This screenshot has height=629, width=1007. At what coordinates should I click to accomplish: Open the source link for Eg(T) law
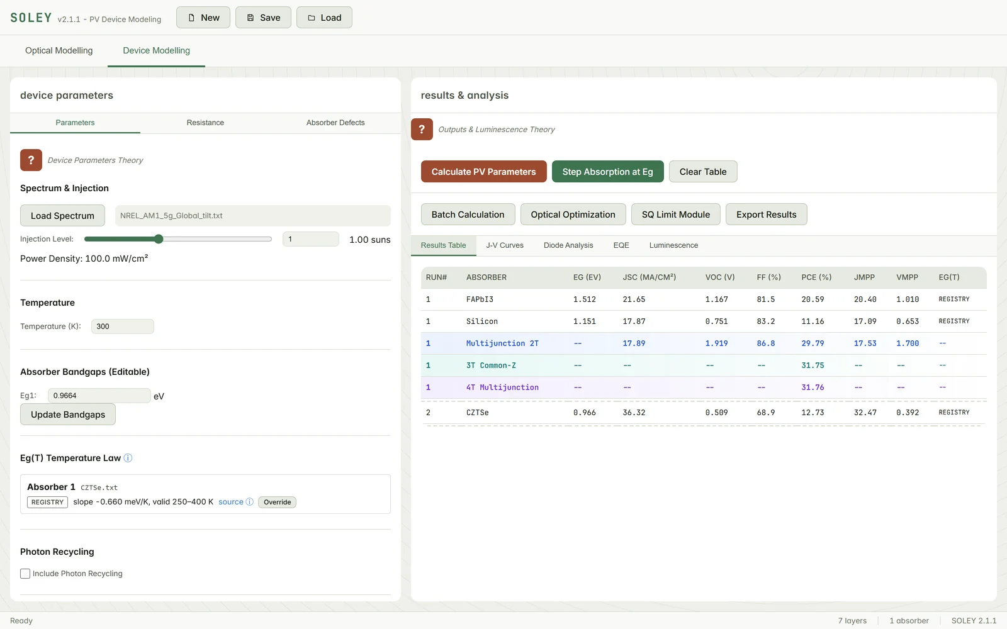pos(231,502)
